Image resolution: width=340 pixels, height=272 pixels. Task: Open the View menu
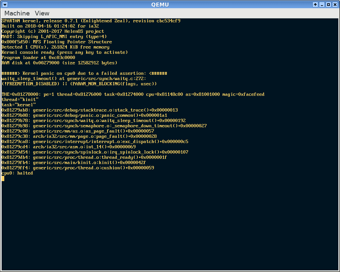pos(42,13)
